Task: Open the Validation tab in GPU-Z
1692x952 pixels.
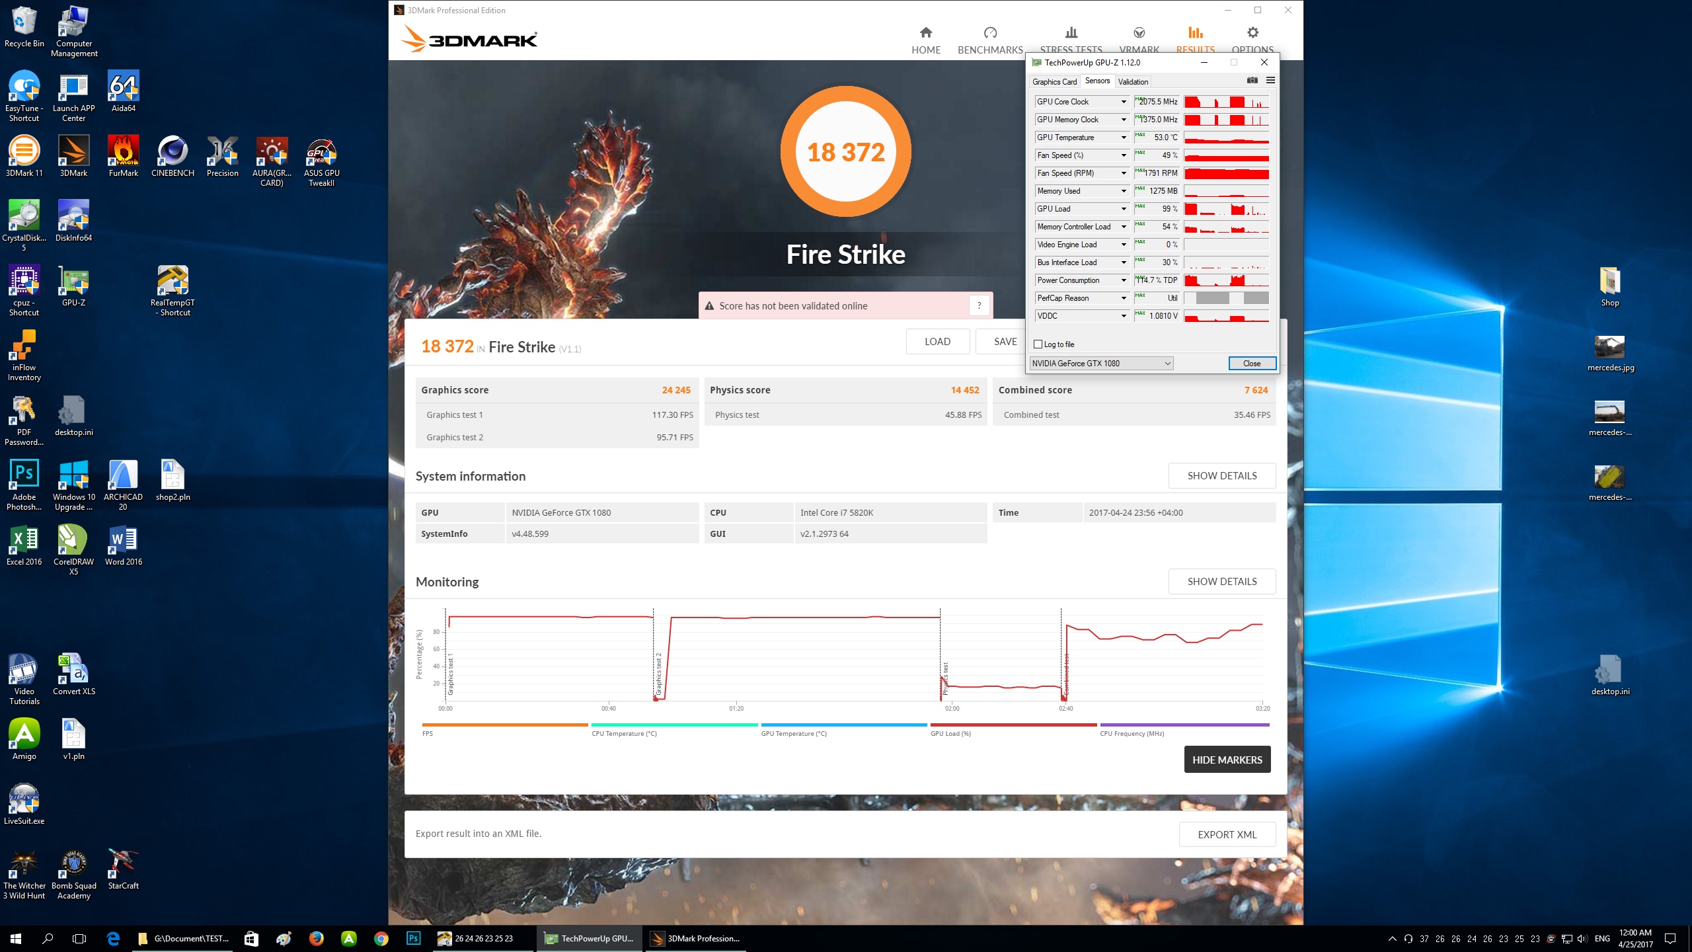Action: pos(1132,81)
